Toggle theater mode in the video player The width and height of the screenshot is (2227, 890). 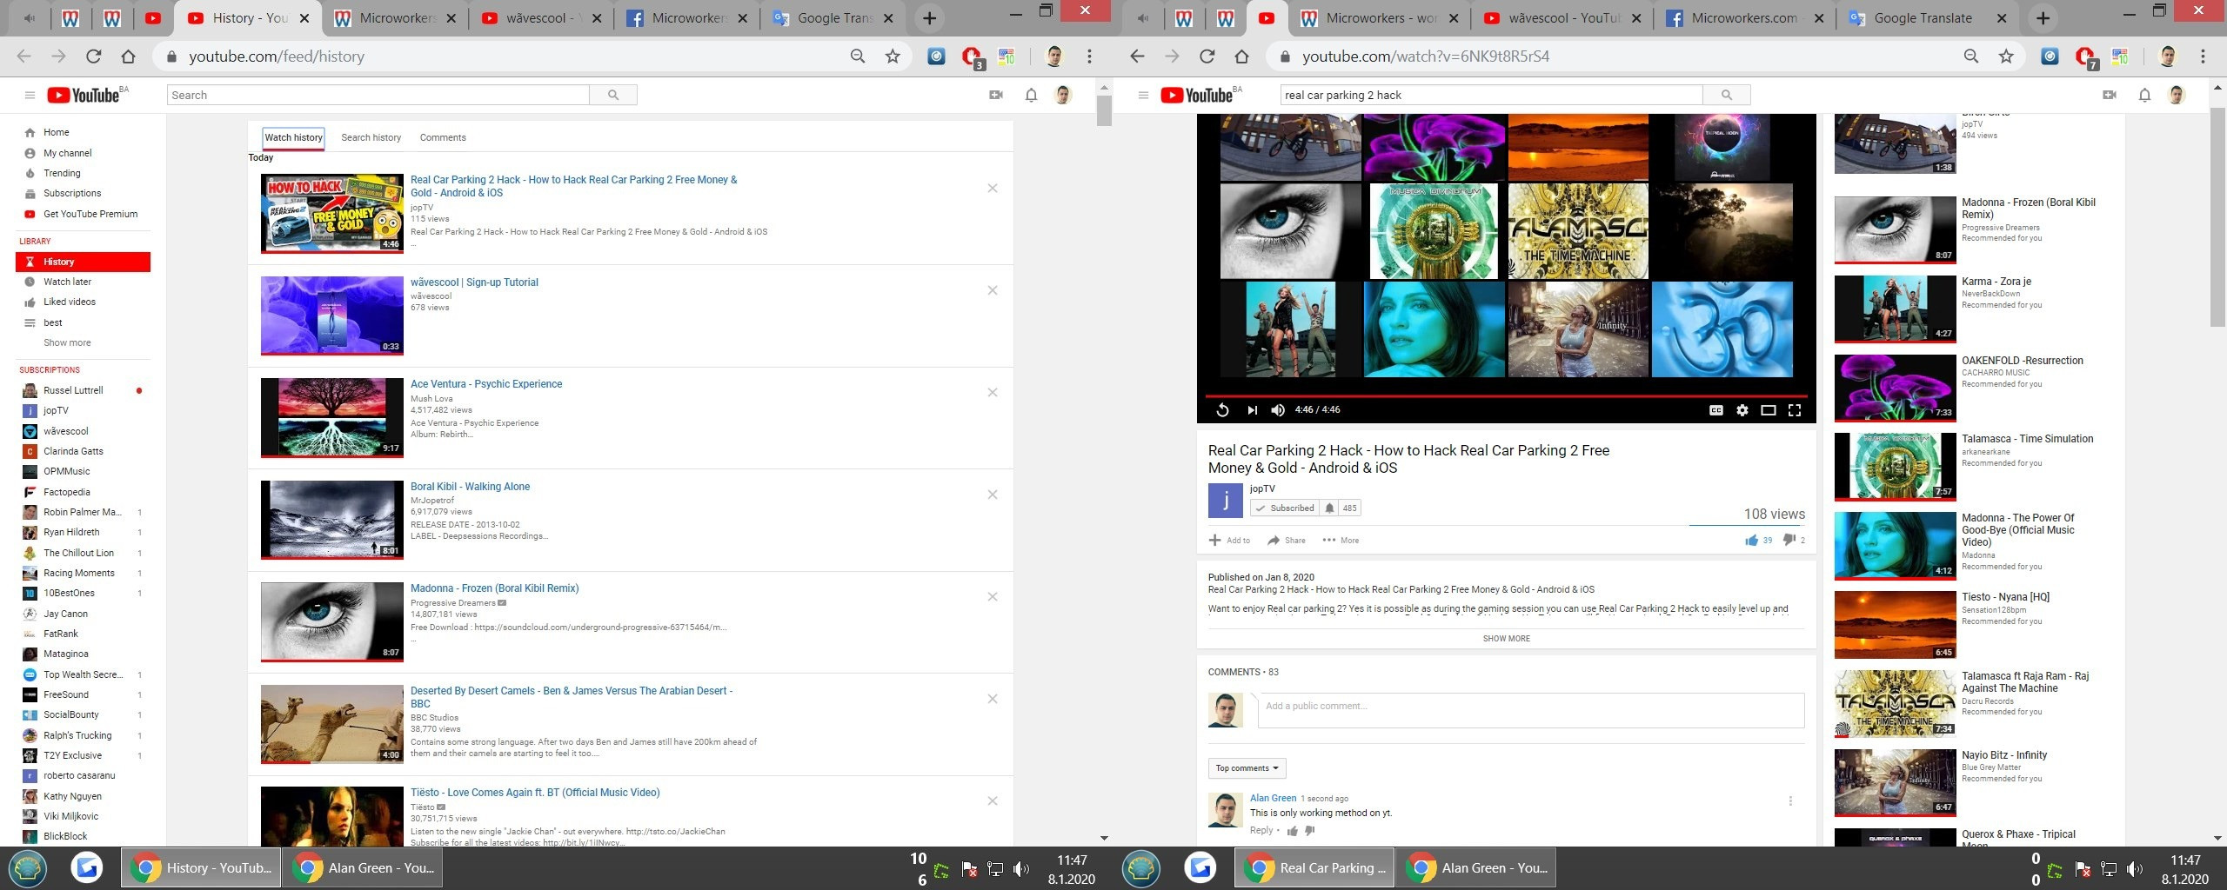pyautogui.click(x=1769, y=410)
